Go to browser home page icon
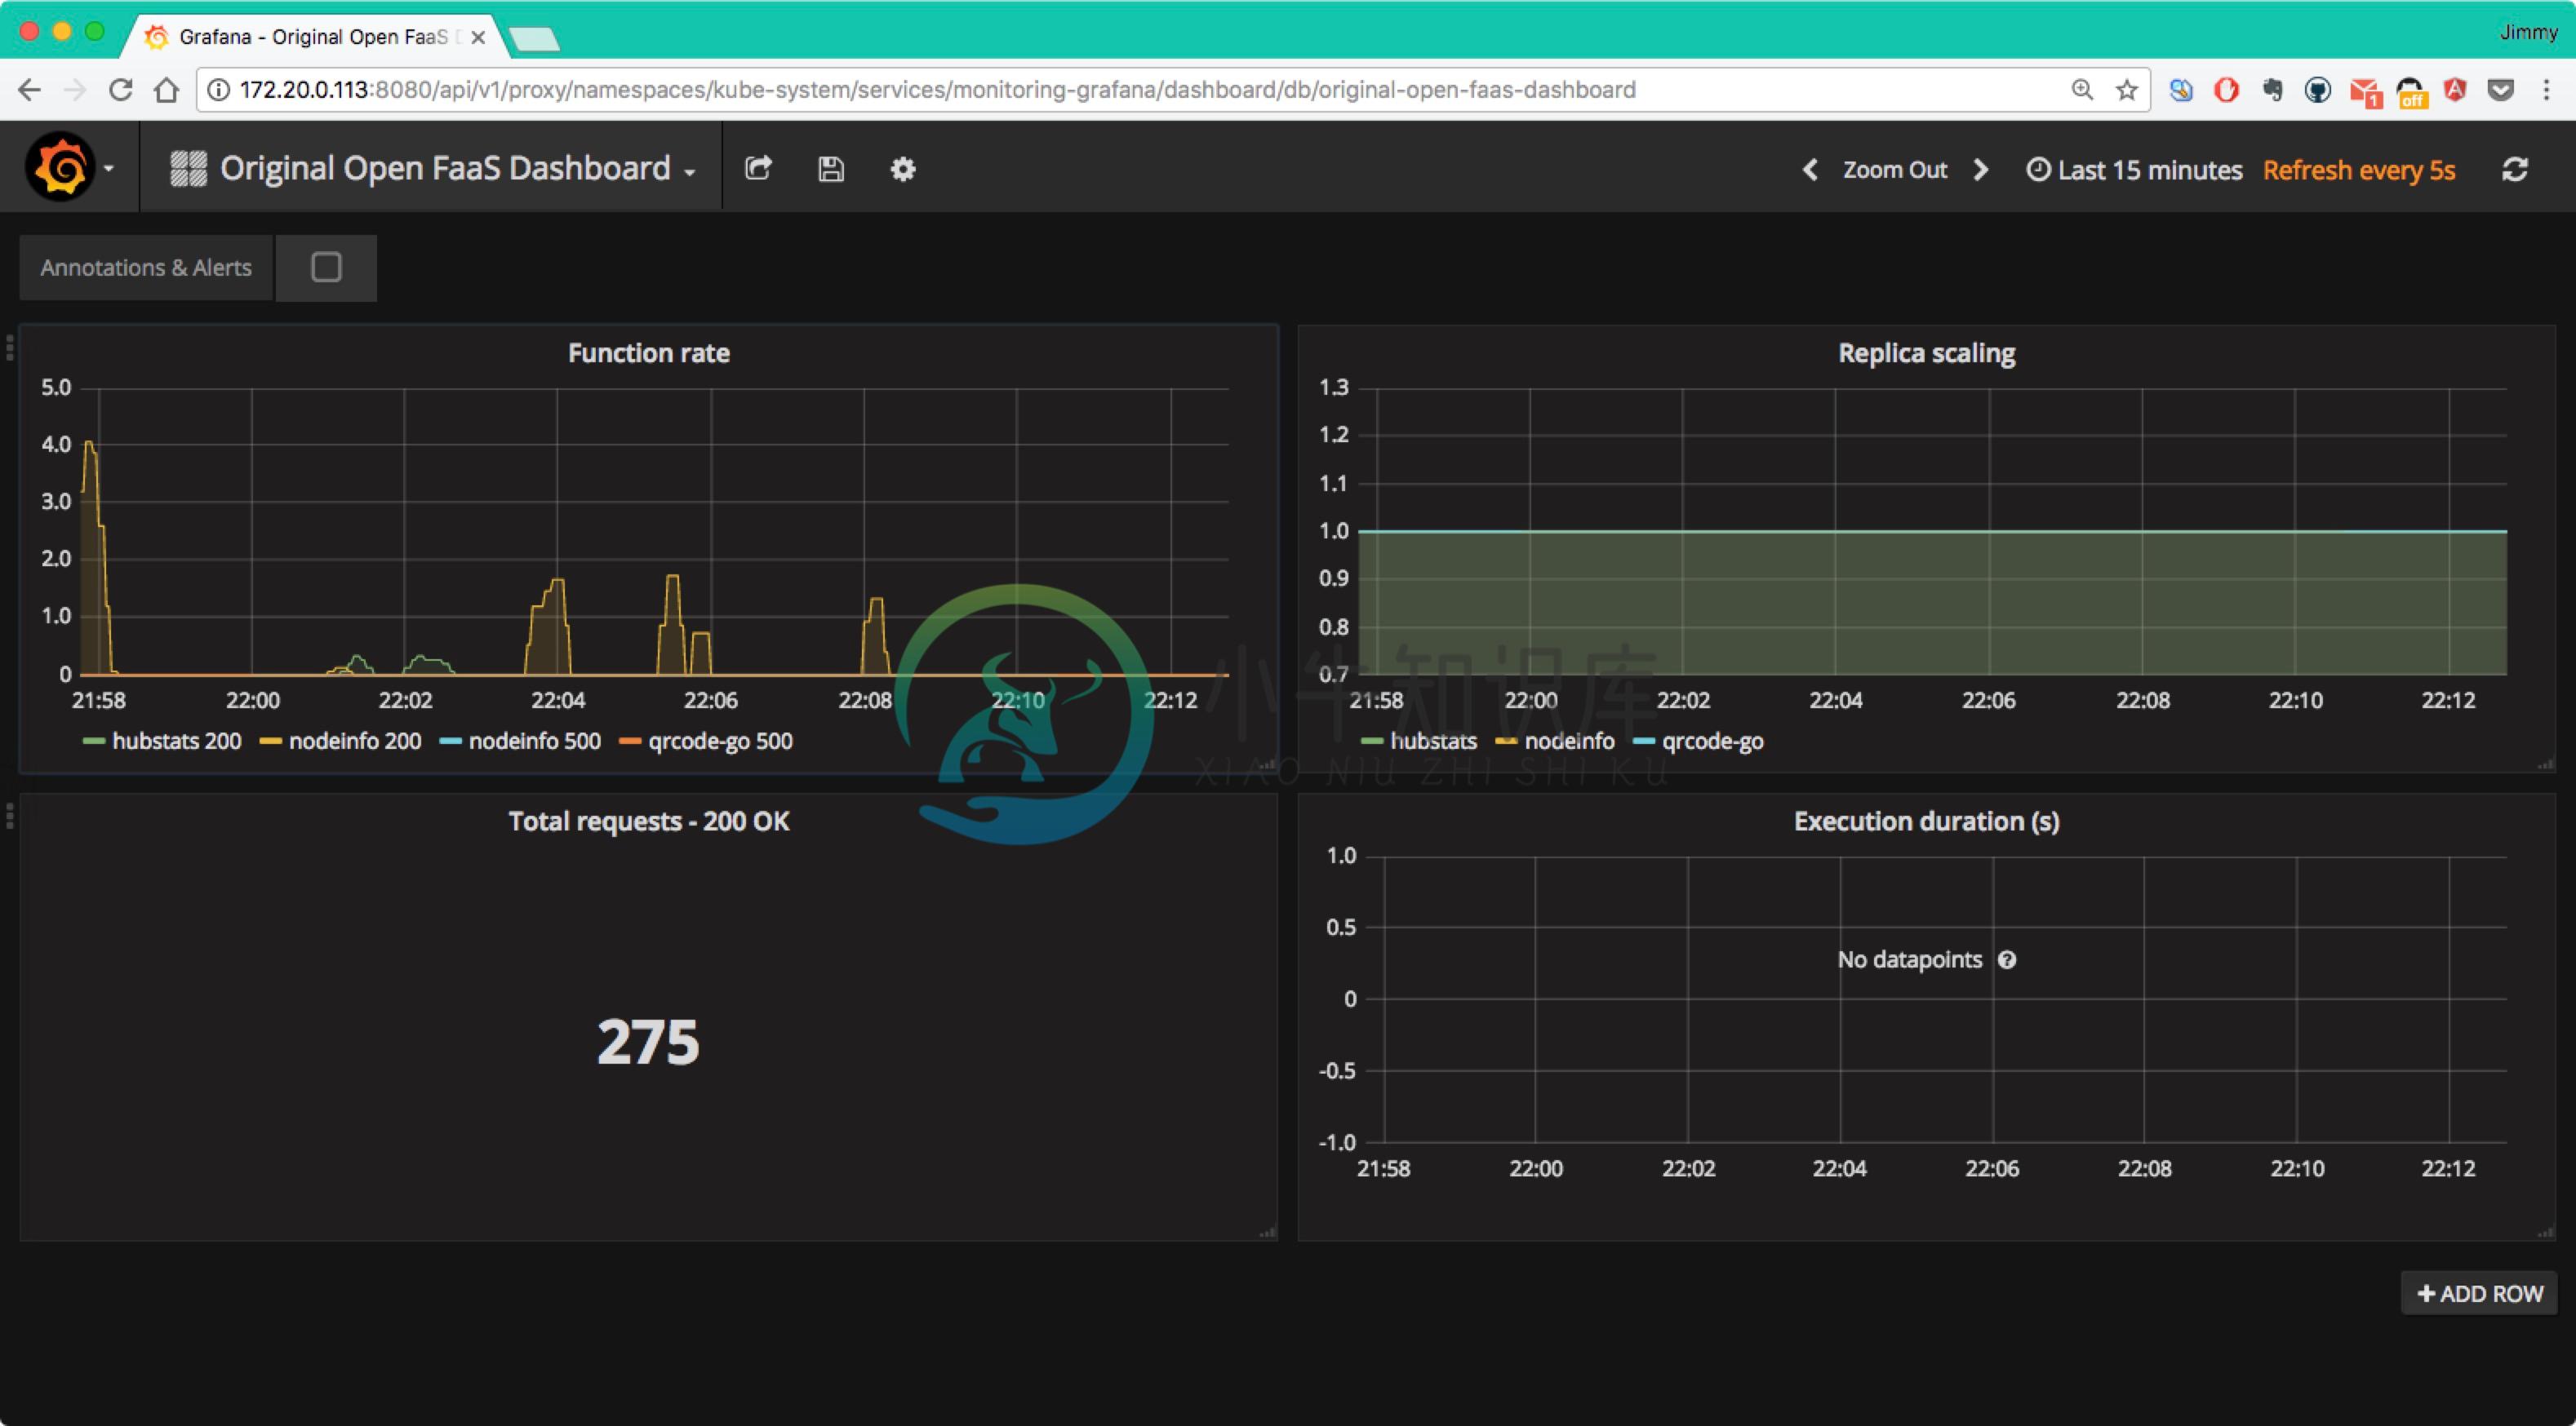 tap(167, 90)
